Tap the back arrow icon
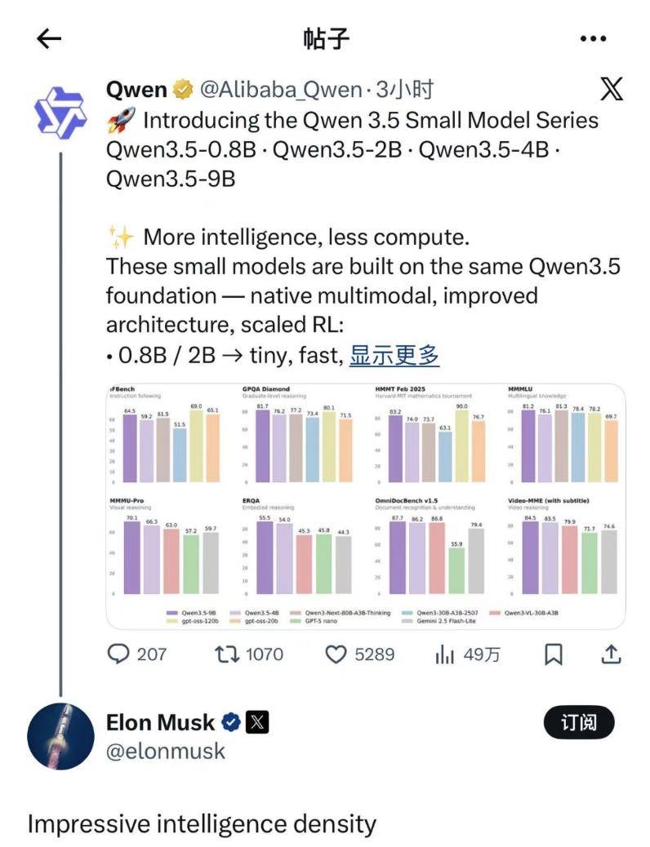 [x=50, y=38]
